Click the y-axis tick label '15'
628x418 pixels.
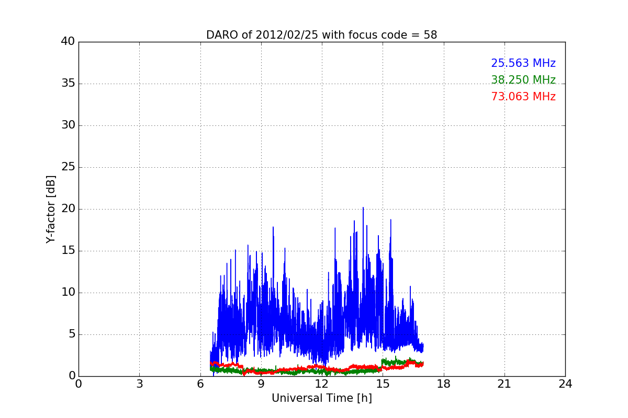(68, 251)
